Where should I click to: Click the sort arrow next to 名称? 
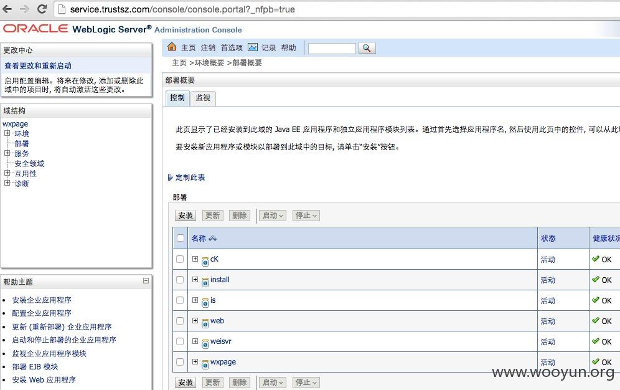pos(213,238)
